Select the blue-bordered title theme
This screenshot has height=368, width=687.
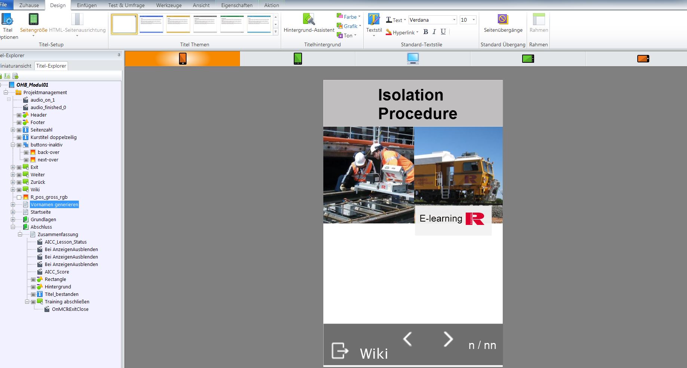[x=151, y=24]
